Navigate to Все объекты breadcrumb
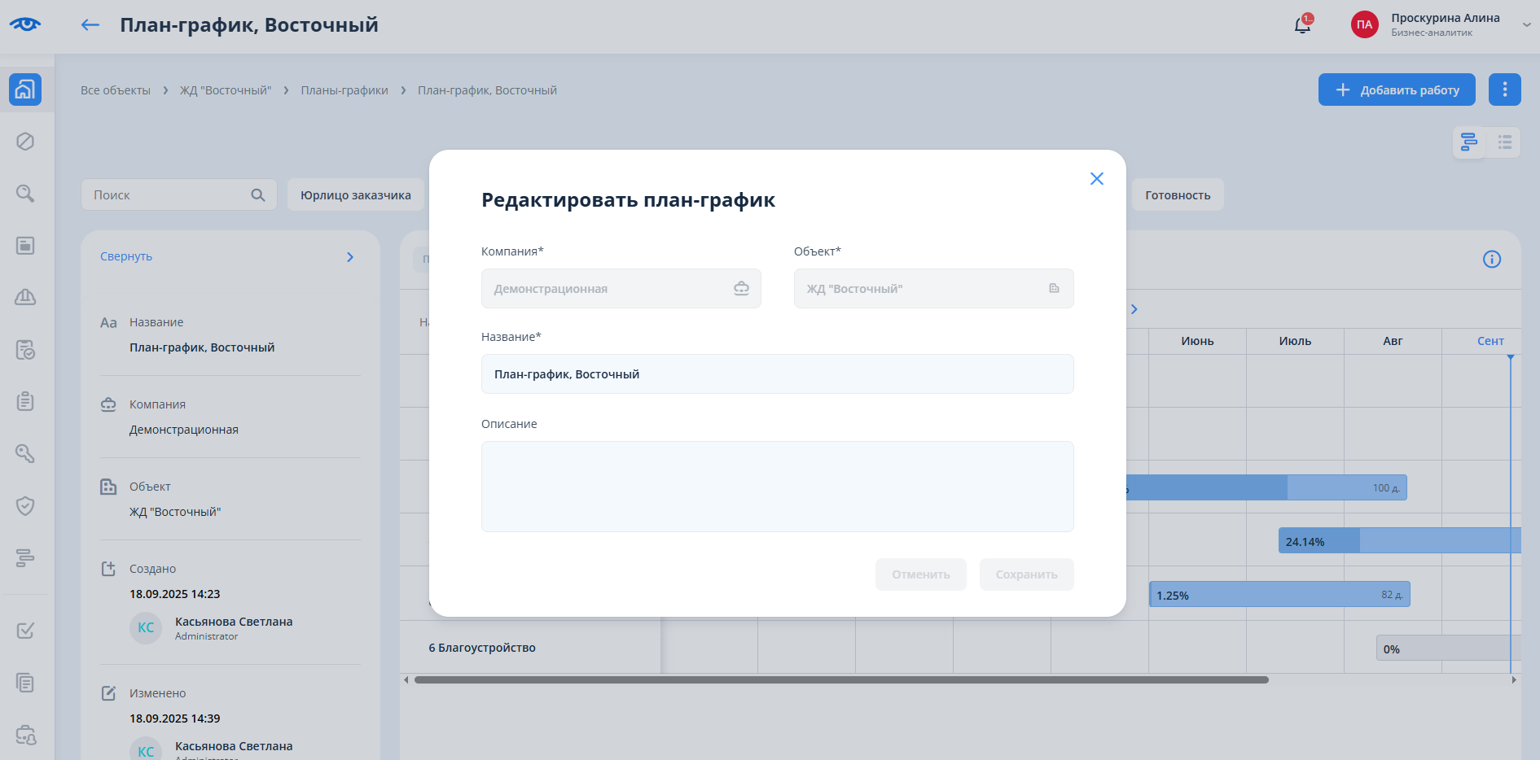Viewport: 1540px width, 760px height. tap(116, 90)
